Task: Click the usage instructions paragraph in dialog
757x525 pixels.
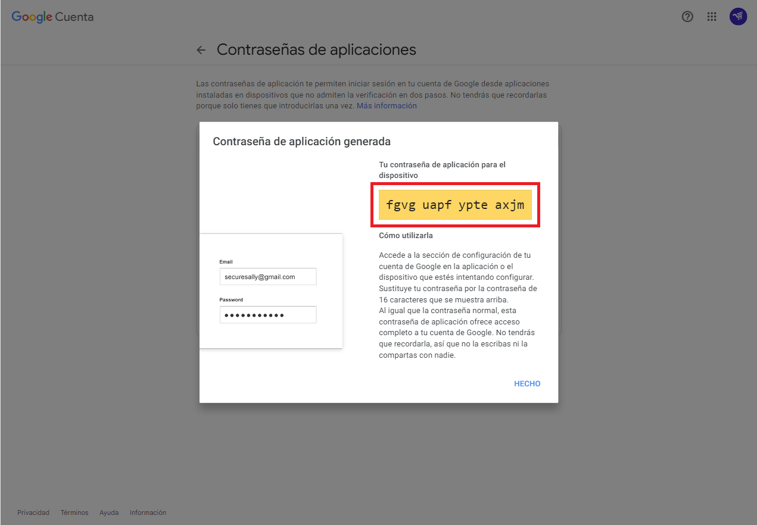Action: (x=458, y=305)
